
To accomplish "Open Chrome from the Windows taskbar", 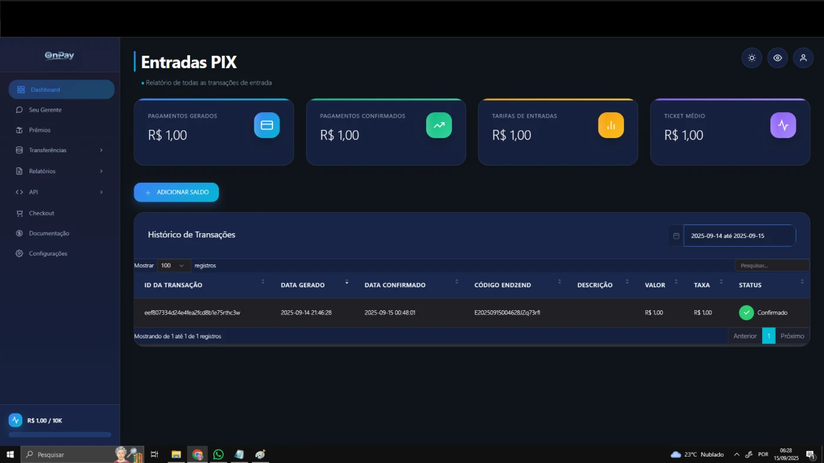I will tap(197, 454).
